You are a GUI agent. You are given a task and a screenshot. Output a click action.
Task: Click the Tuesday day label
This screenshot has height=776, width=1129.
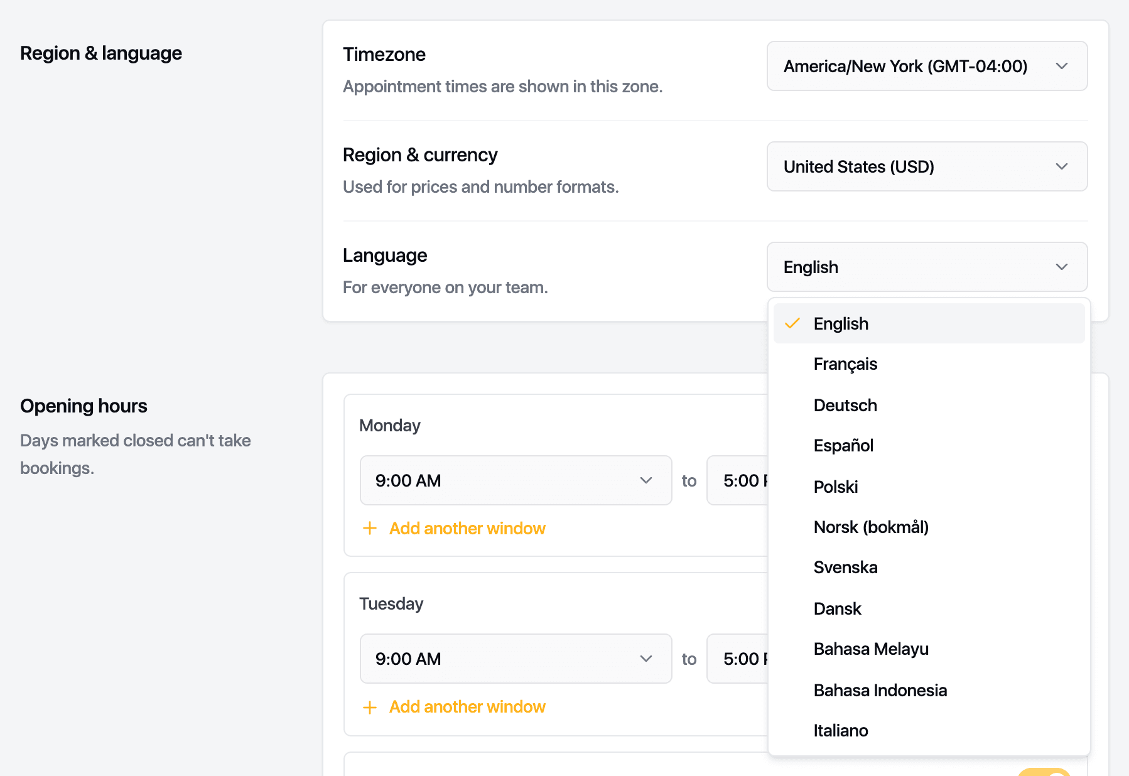(x=391, y=604)
